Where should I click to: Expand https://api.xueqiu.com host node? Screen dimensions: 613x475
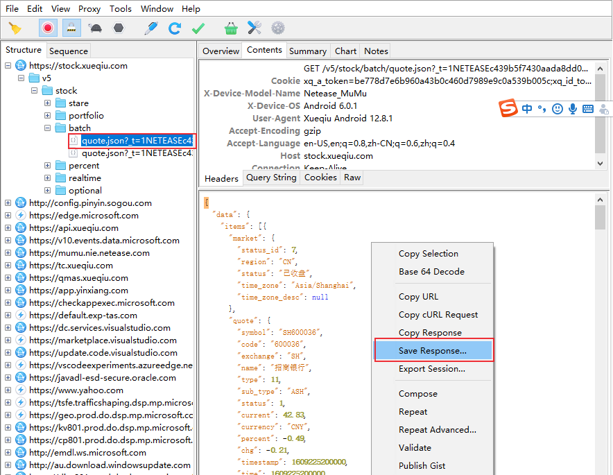(x=8, y=228)
